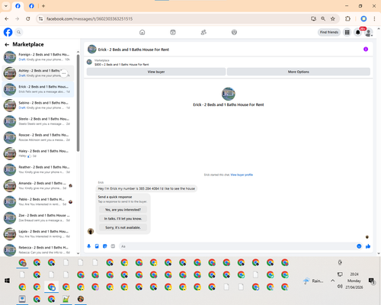Open Haley conversation
Screen dimensions: 381x305
tap(38, 153)
